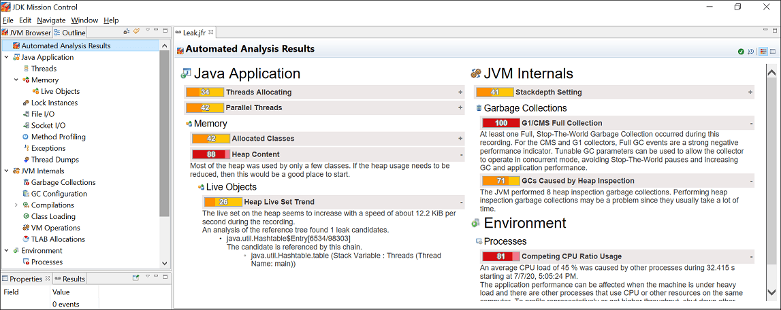Click the green OK severity filter icon
This screenshot has height=310, width=781.
(x=741, y=51)
